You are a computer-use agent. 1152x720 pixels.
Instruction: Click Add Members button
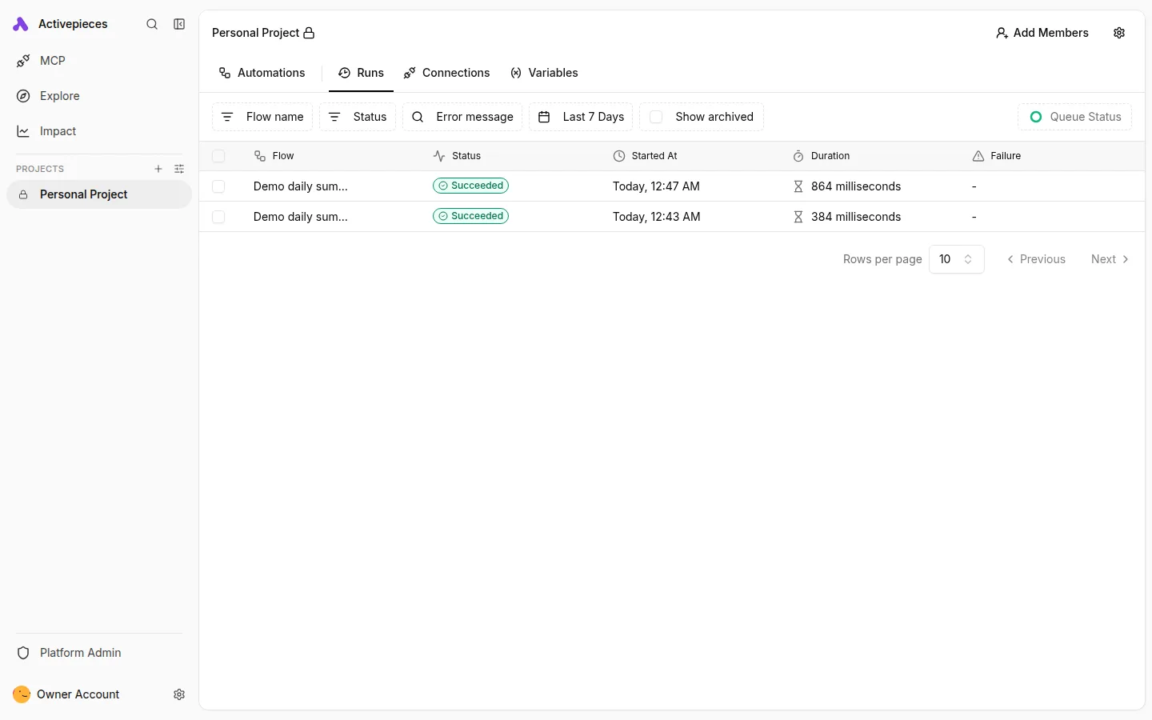1042,33
